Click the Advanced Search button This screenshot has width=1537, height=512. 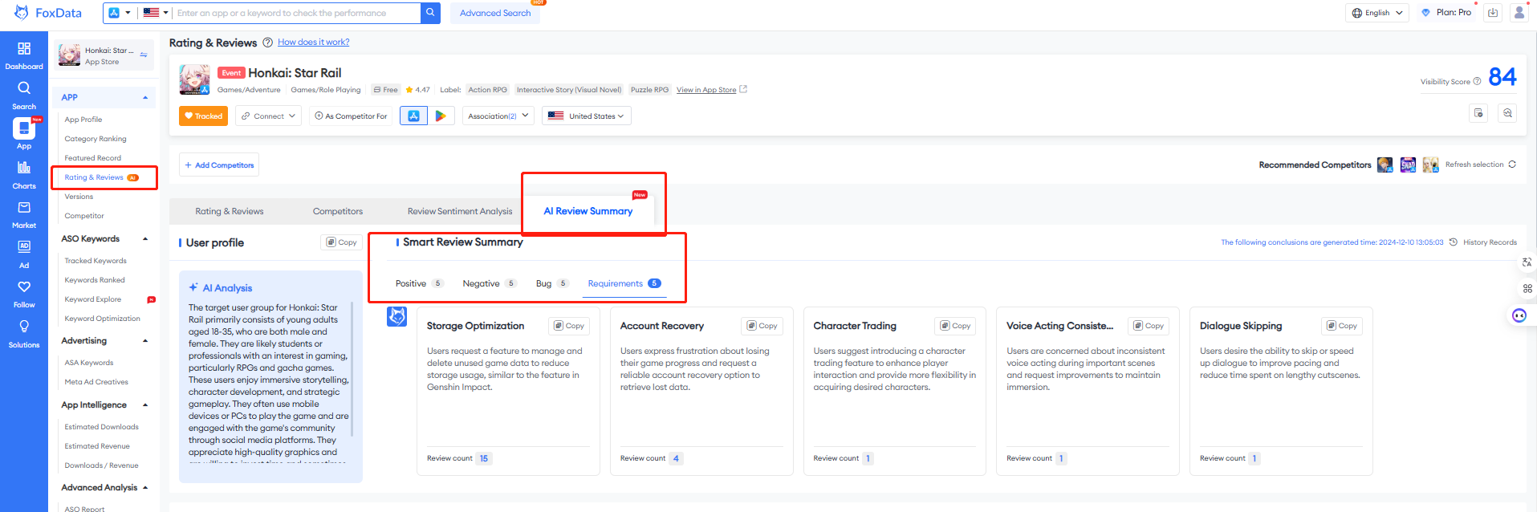495,13
